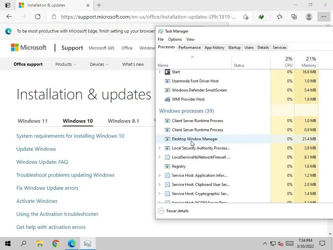Add this page to favorites star icon
Viewport: 333px width, 250px height.
coord(246,17)
